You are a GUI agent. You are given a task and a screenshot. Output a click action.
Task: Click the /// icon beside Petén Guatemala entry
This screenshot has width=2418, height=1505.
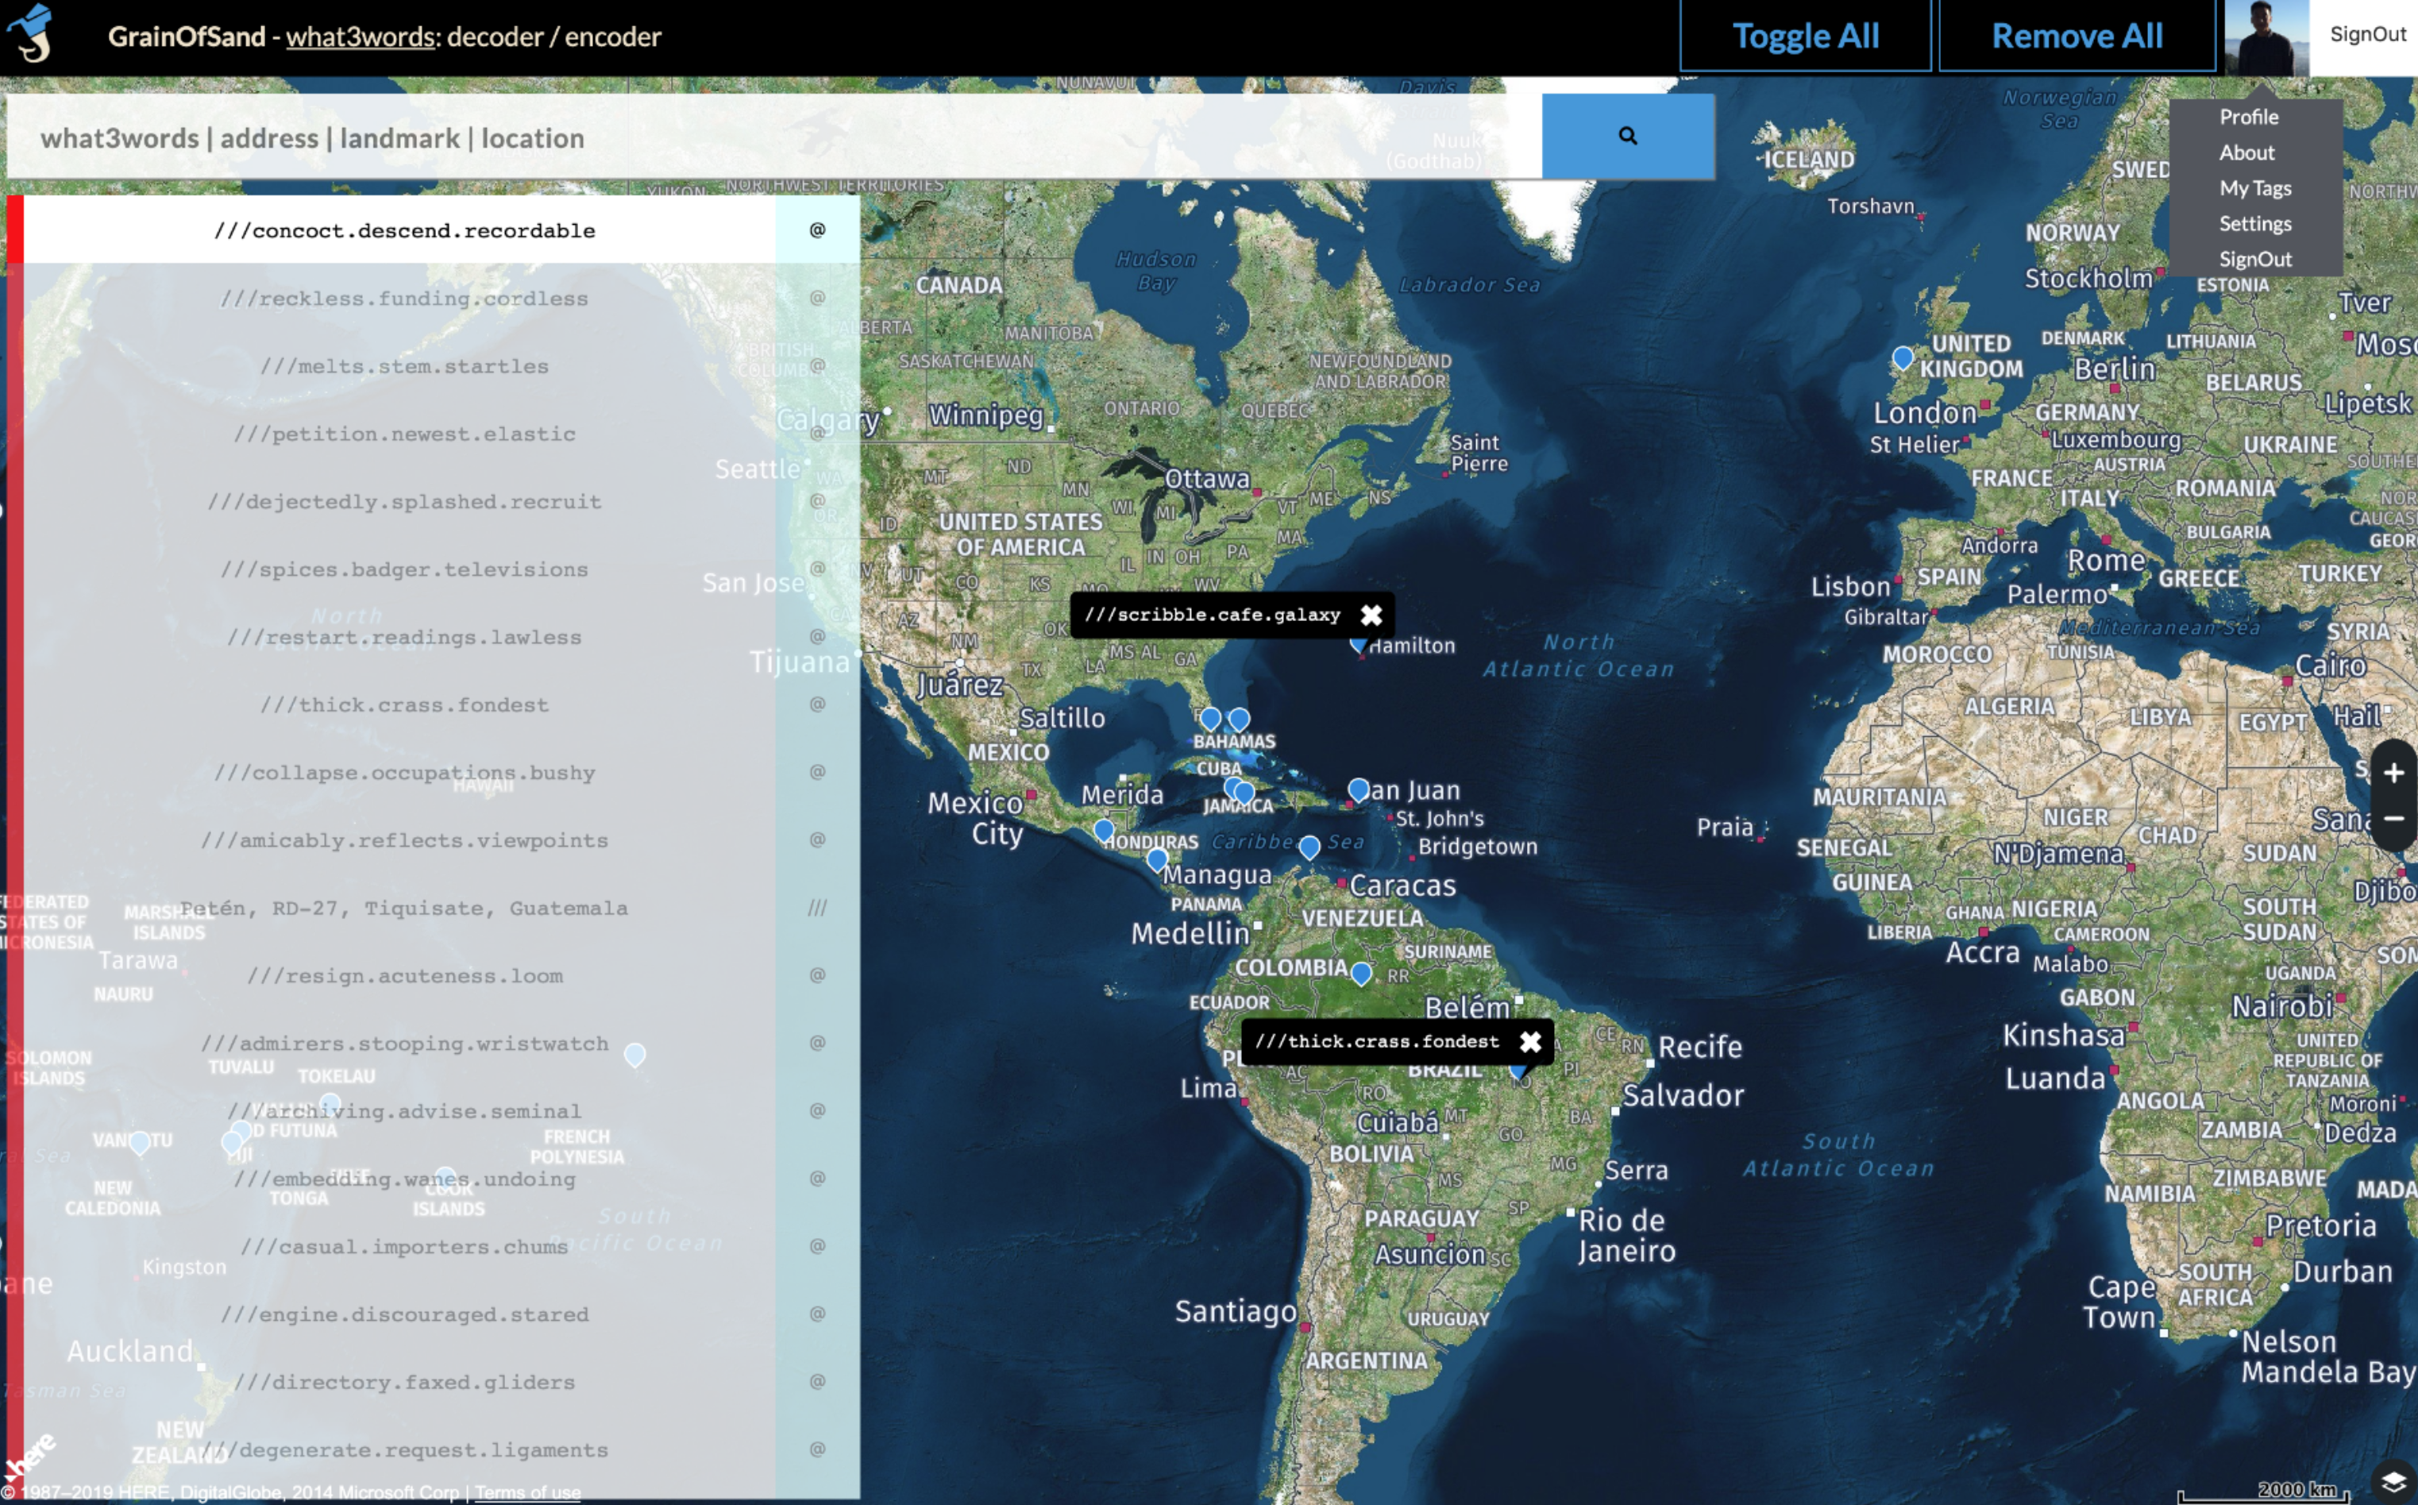point(817,908)
